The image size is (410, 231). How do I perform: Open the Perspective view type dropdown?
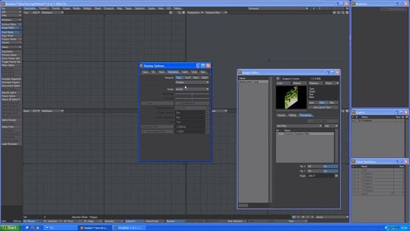[195, 13]
